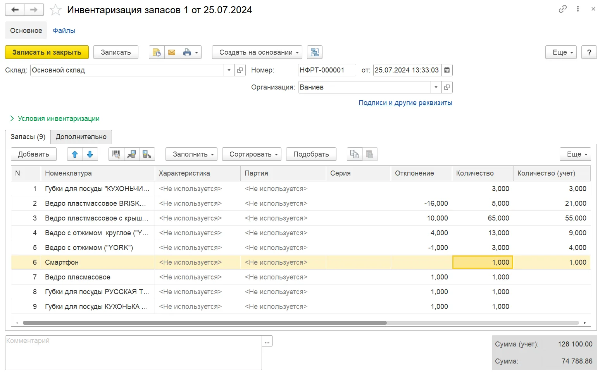Image resolution: width=600 pixels, height=374 pixels.
Task: Switch to the Основное tab
Action: [26, 31]
